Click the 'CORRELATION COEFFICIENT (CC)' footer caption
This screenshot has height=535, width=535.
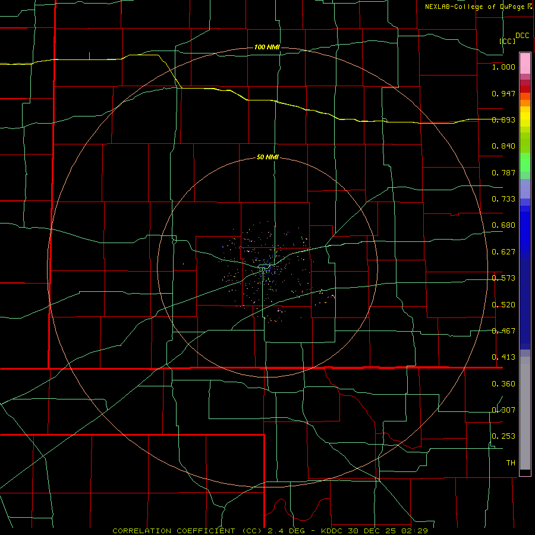(x=187, y=531)
